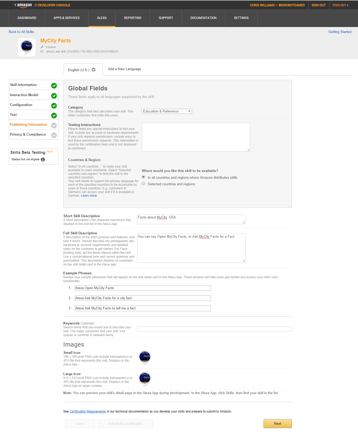
Task: Click the Full Skill Description text area
Action: [191, 248]
